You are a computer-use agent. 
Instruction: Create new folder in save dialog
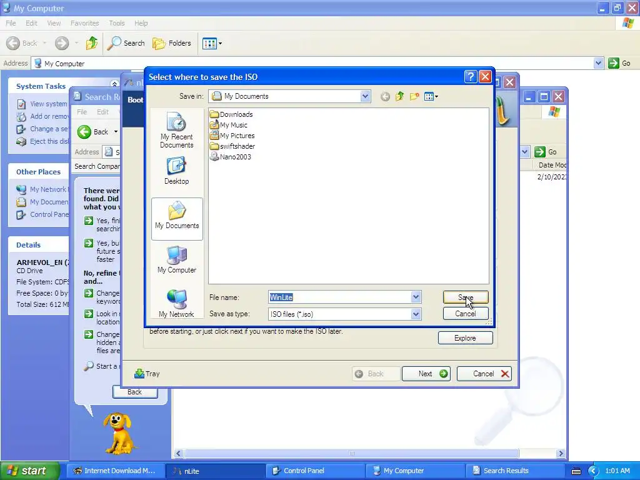click(414, 96)
